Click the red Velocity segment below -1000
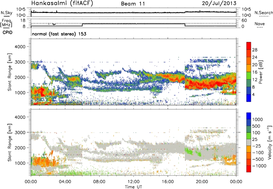 coord(249,169)
